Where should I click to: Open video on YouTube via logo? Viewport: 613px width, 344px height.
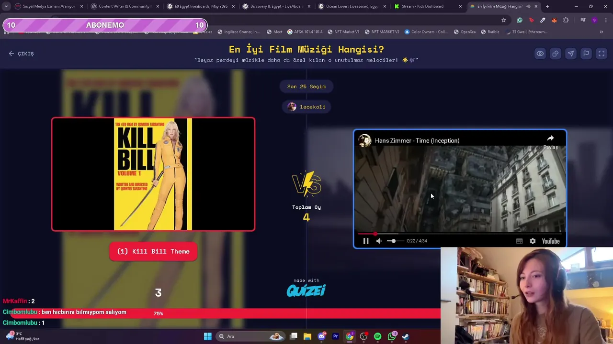(551, 241)
